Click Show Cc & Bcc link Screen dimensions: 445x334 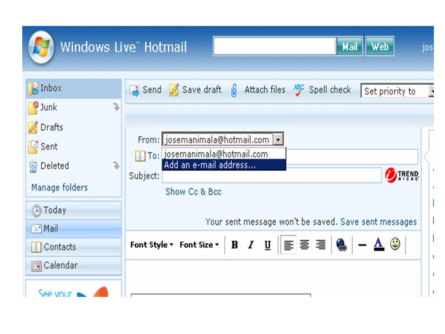[x=193, y=192]
